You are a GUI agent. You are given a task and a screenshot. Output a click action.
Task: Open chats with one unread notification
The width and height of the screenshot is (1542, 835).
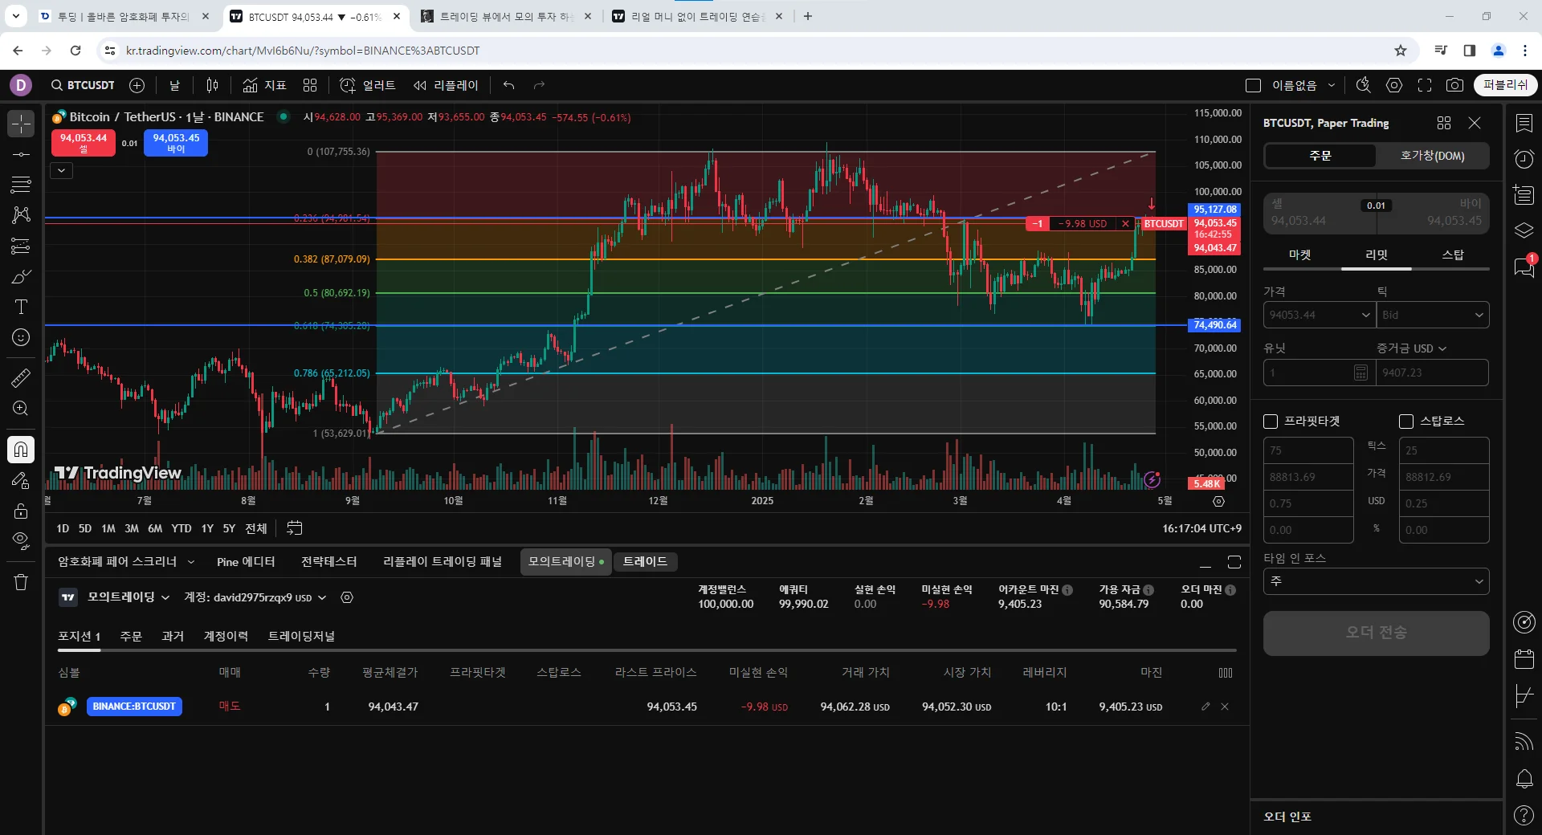click(1524, 267)
